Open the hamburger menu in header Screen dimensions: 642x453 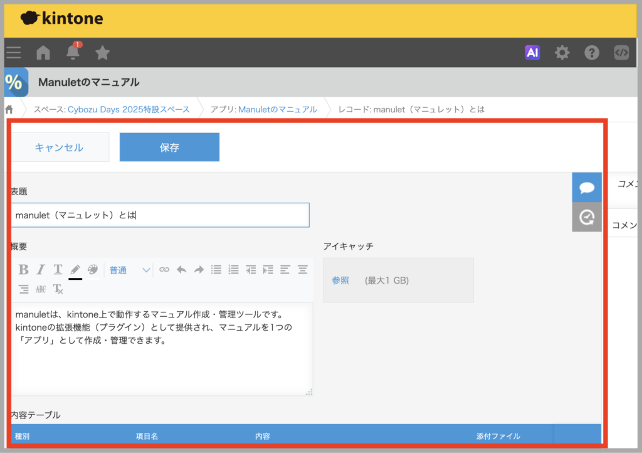pos(14,53)
